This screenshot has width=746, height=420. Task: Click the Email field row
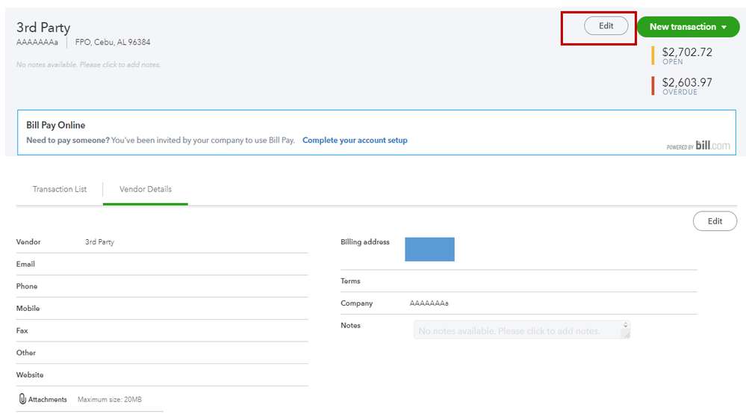click(x=161, y=265)
